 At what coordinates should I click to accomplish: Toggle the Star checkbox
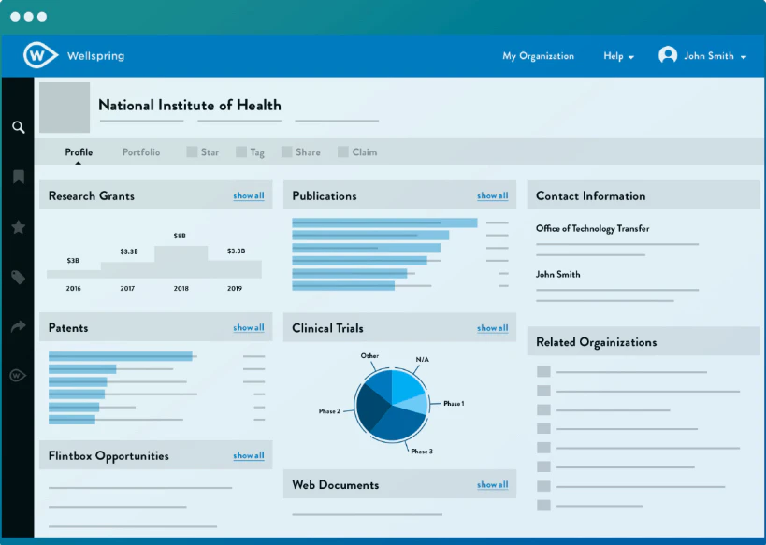tap(192, 152)
